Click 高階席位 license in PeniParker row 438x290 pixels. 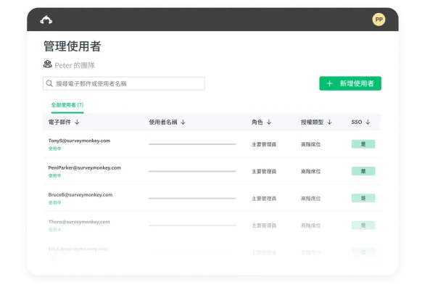pos(310,172)
